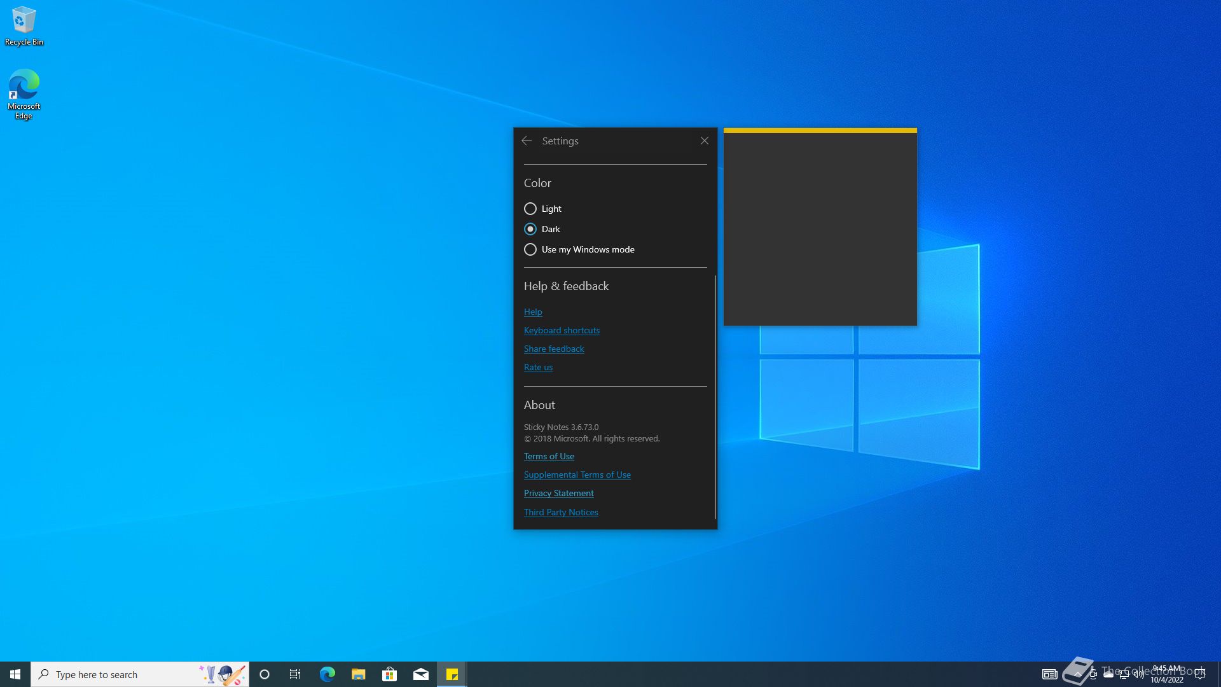1221x687 pixels.
Task: Open the Windows Start menu
Action: click(x=15, y=674)
